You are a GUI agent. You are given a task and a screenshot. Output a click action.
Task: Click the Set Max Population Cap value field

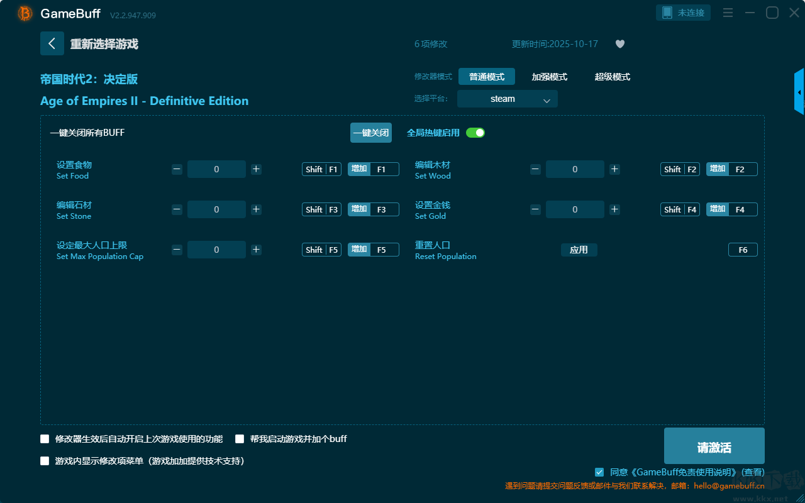(x=216, y=250)
